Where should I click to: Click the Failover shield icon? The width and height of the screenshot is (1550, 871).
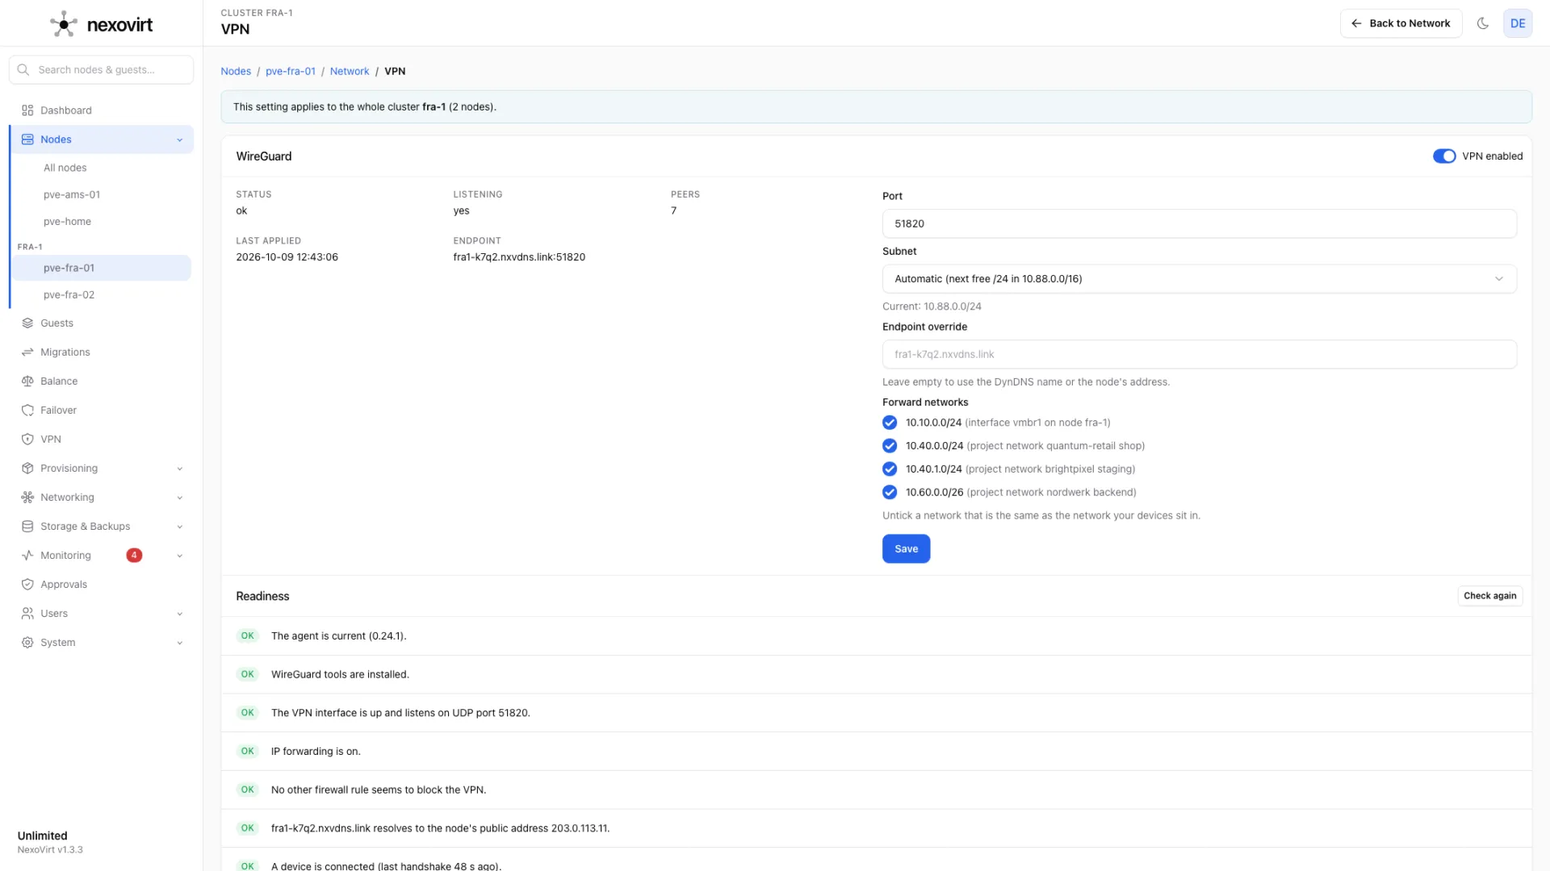pos(27,410)
